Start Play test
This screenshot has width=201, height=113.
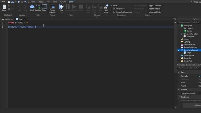(61, 7)
